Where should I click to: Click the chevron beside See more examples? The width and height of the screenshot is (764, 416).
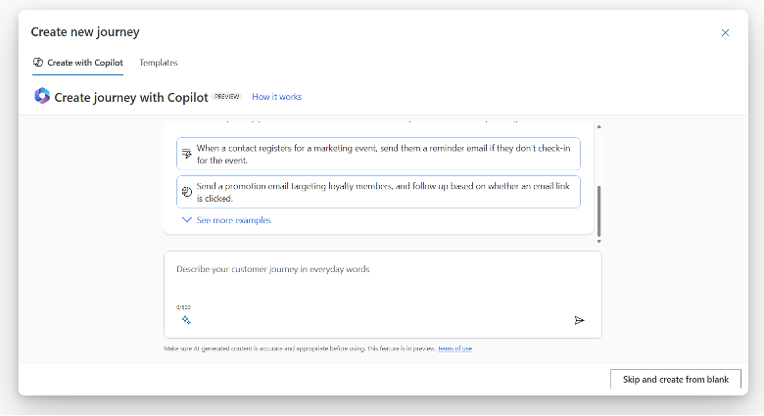(186, 220)
